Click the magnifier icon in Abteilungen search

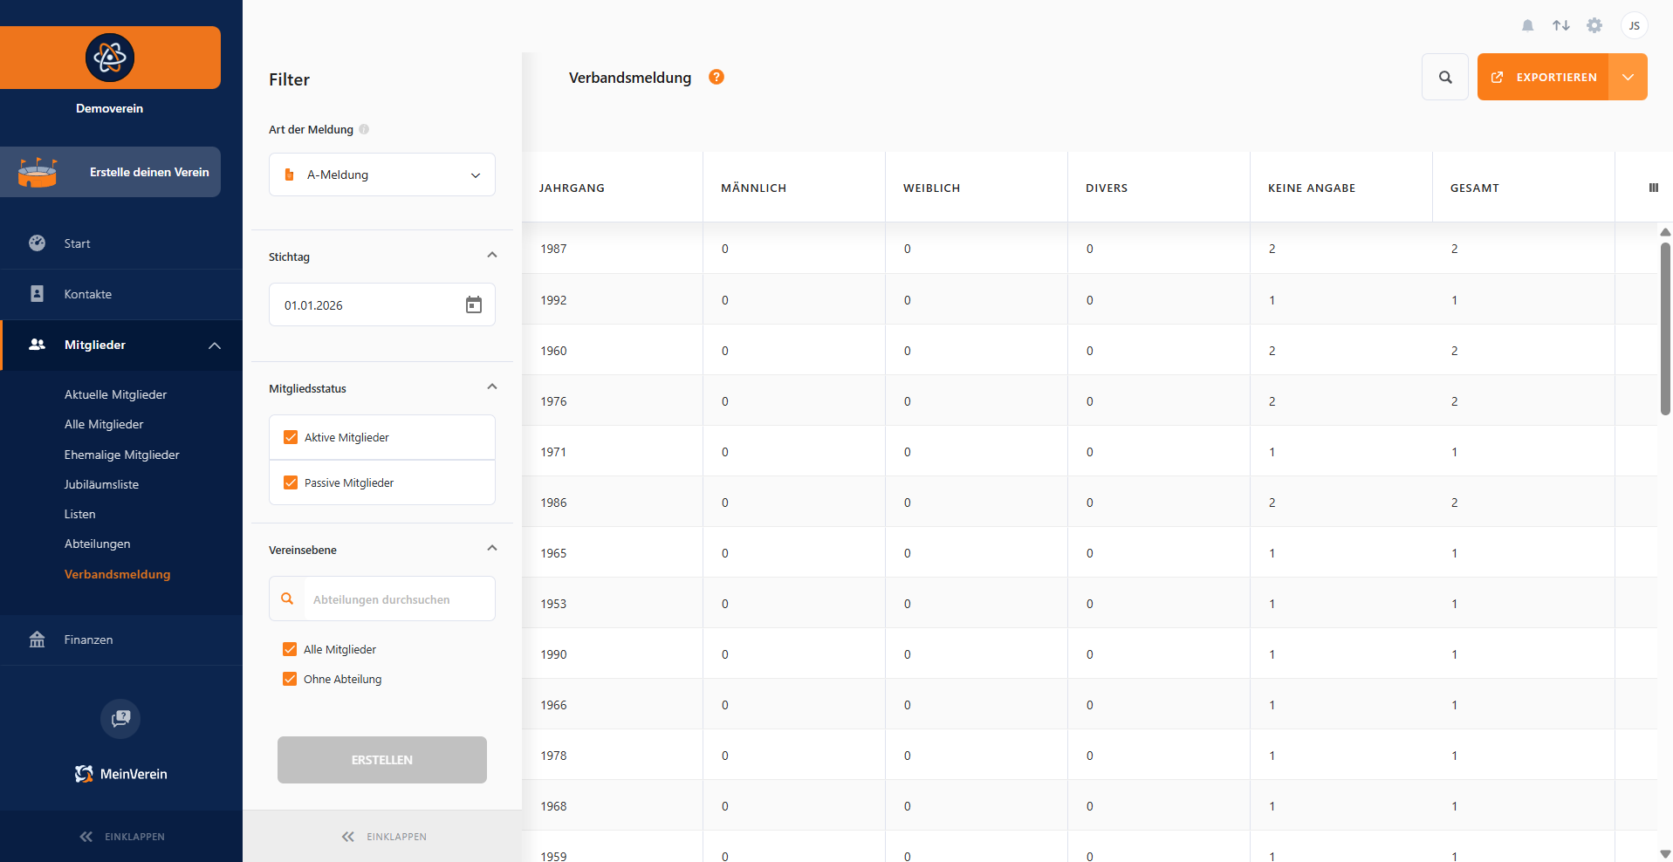287,599
